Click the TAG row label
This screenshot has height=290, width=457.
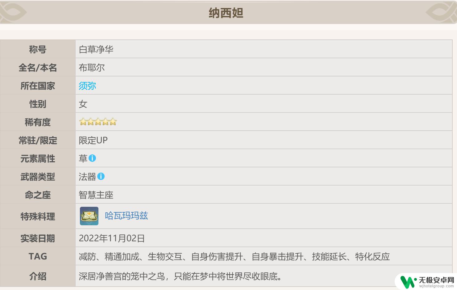pyautogui.click(x=38, y=256)
